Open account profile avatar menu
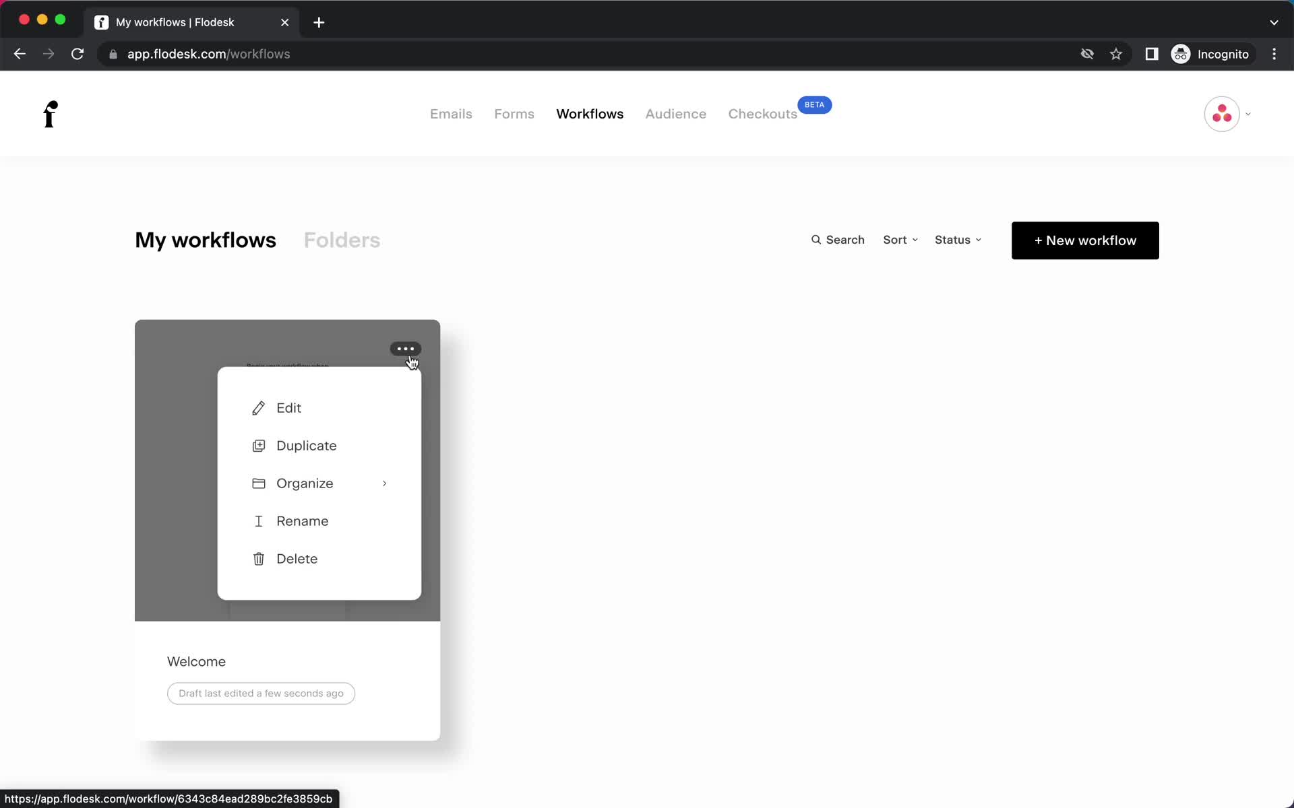1294x808 pixels. (1223, 114)
